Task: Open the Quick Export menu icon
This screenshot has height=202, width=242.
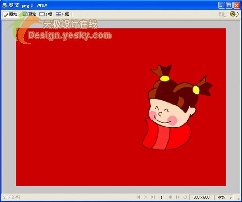Action: pyautogui.click(x=234, y=14)
